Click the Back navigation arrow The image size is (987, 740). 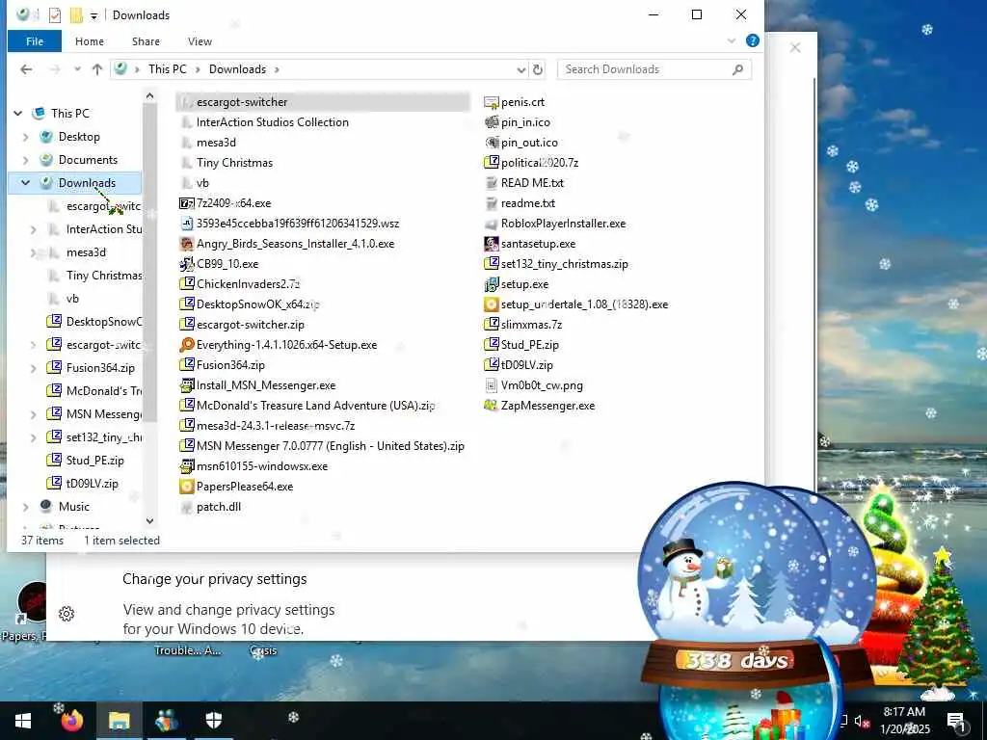(26, 69)
